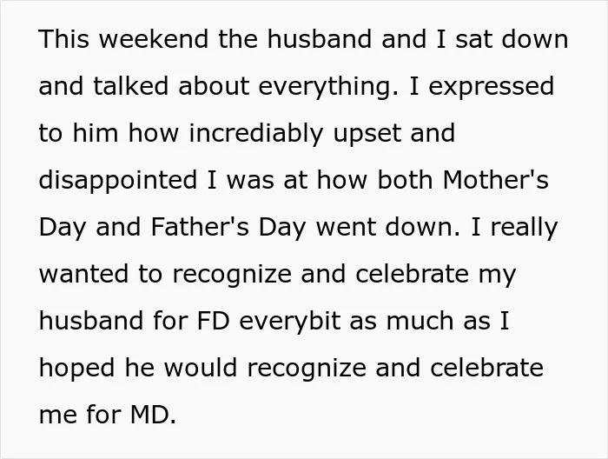Click the word "would"
The height and width of the screenshot is (459, 608).
201,368
